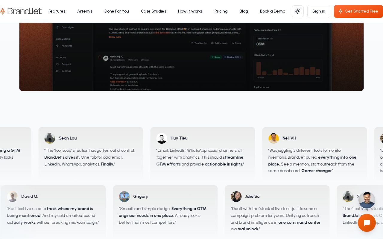Click Settings in preview sidebar
Image resolution: width=383 pixels, height=239 pixels.
(x=66, y=71)
